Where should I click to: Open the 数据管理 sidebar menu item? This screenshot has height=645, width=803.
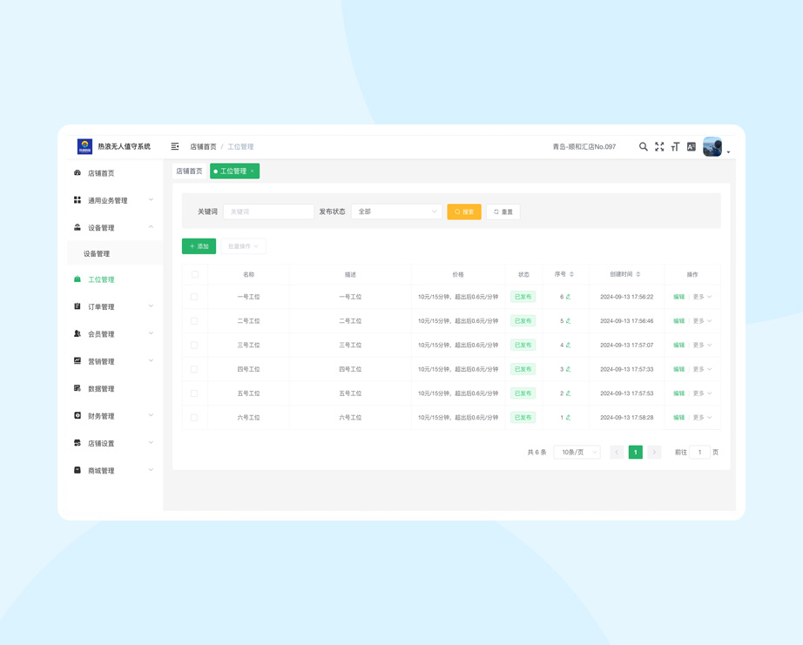[x=115, y=388]
